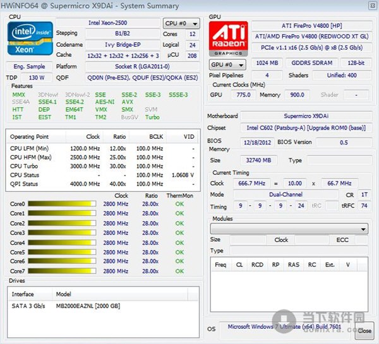Image resolution: width=379 pixels, height=344 pixels.
Task: Click the µCU value 208
Action: (193, 56)
